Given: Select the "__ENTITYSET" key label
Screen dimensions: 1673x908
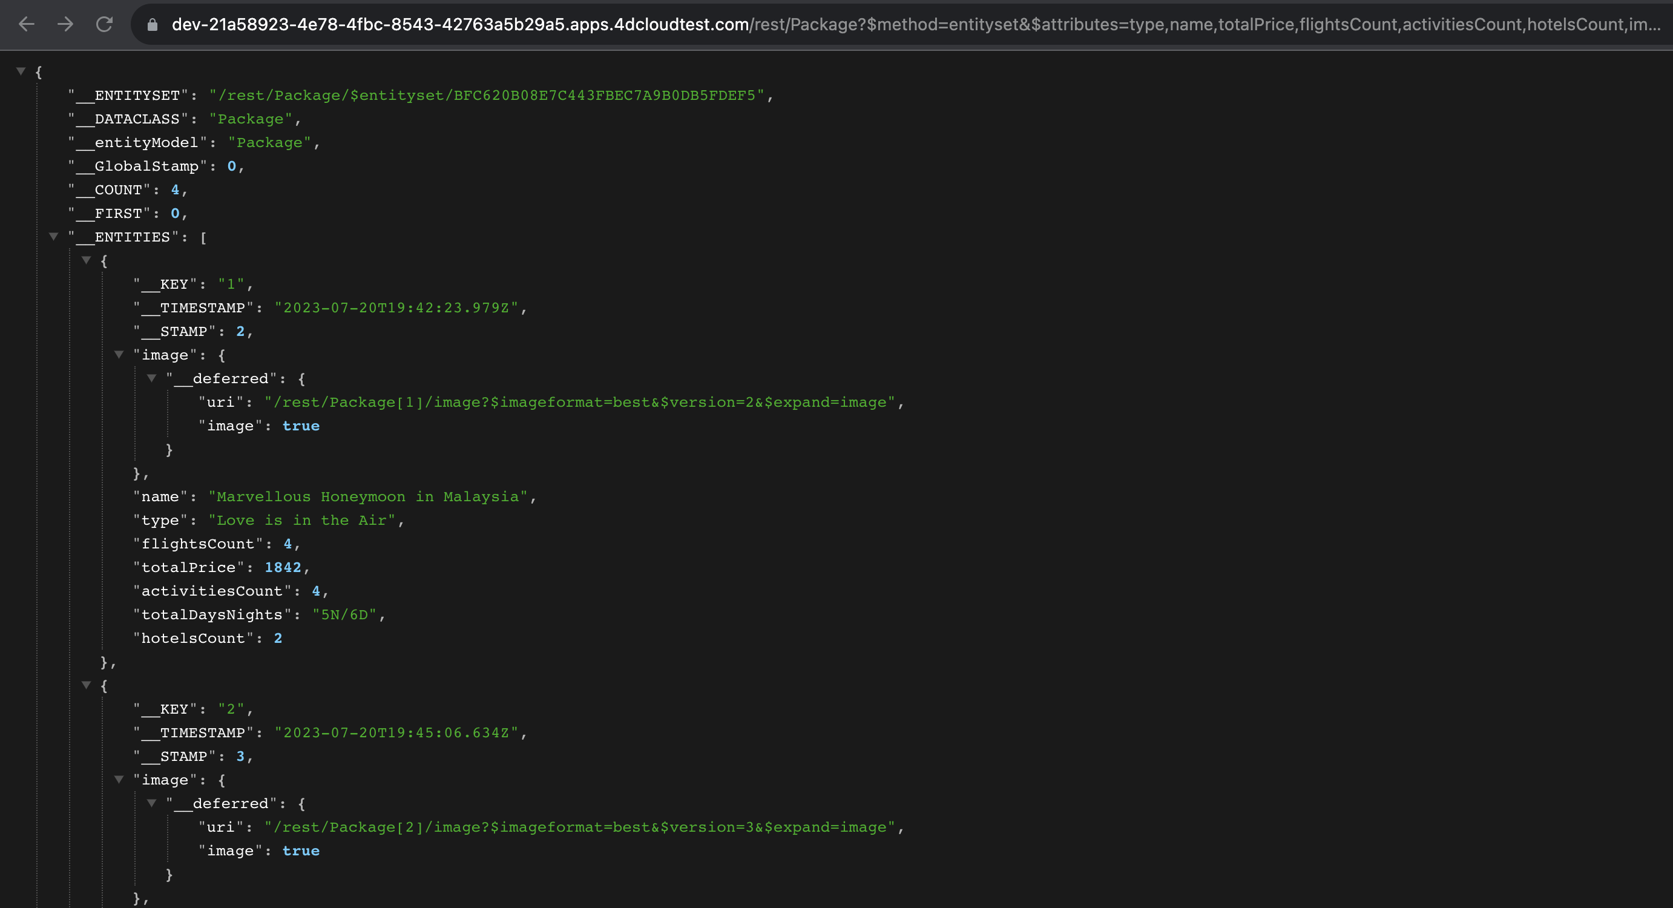Looking at the screenshot, I should coord(128,96).
